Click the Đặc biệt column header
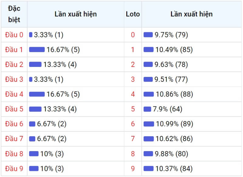Image resolution: width=243 pixels, height=177 pixels. pyautogui.click(x=14, y=14)
